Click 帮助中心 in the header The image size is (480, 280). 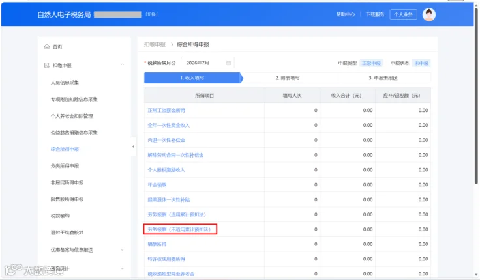coord(345,14)
